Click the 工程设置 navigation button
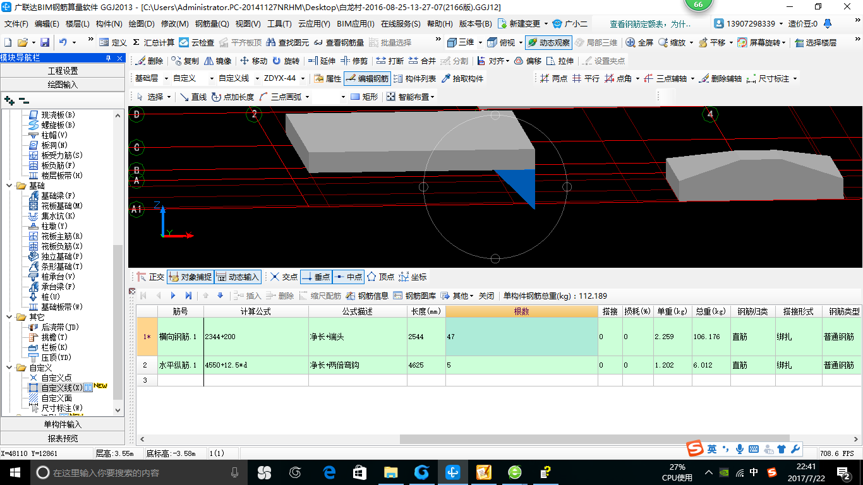Viewport: 863px width, 485px height. coord(63,71)
